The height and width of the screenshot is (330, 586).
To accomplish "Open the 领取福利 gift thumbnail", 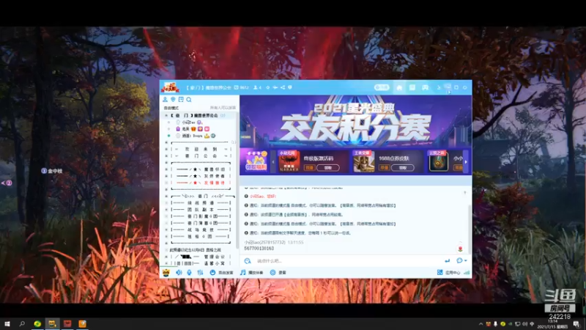I will tap(256, 161).
